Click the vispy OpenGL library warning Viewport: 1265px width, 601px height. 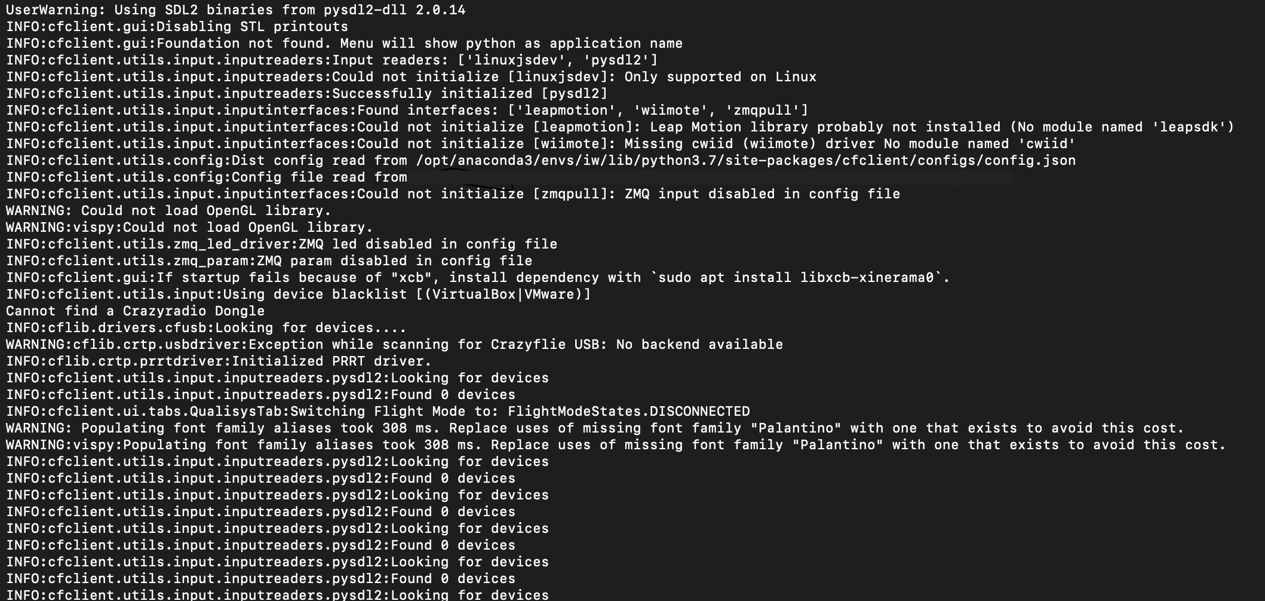(x=189, y=228)
